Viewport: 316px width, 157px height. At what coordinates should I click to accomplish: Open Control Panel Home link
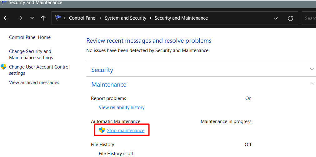(30, 37)
